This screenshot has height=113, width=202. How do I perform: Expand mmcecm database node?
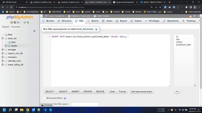[3, 57]
